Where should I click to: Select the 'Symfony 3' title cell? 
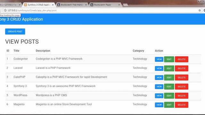point(20,86)
